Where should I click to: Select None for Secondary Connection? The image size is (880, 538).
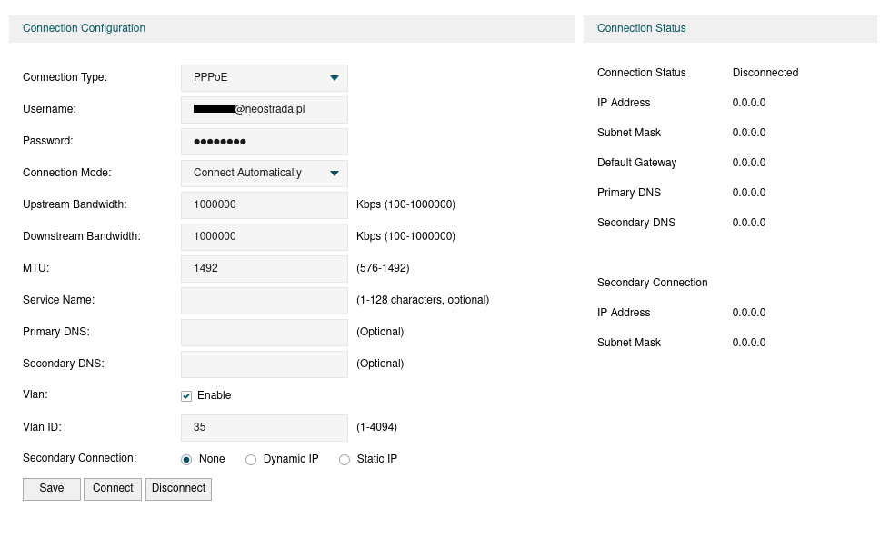[186, 459]
